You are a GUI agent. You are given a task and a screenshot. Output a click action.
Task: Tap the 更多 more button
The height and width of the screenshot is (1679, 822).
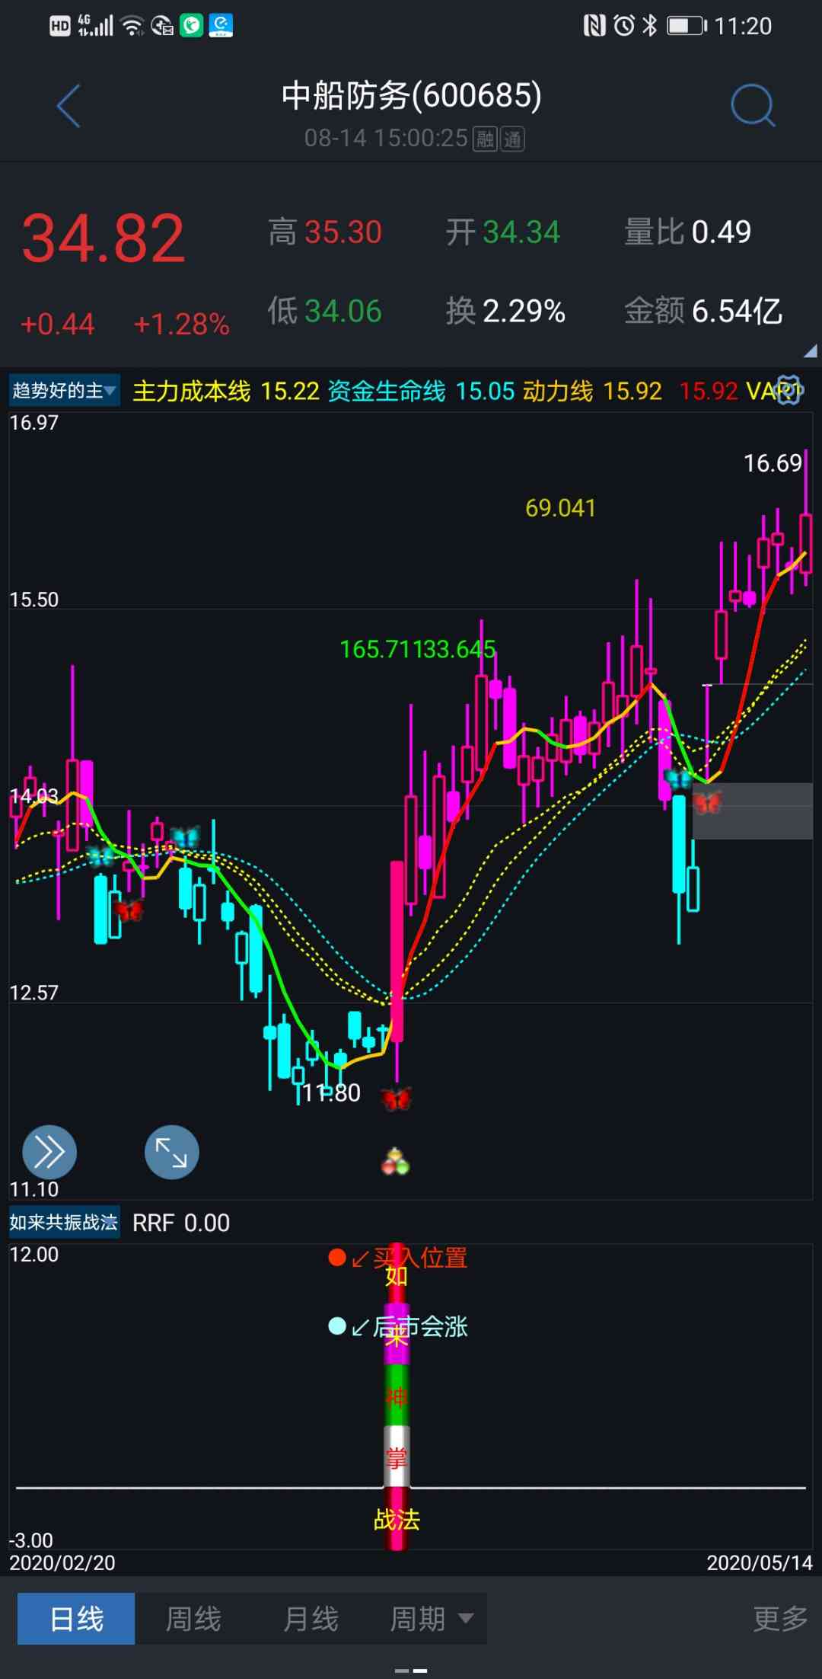point(779,1618)
